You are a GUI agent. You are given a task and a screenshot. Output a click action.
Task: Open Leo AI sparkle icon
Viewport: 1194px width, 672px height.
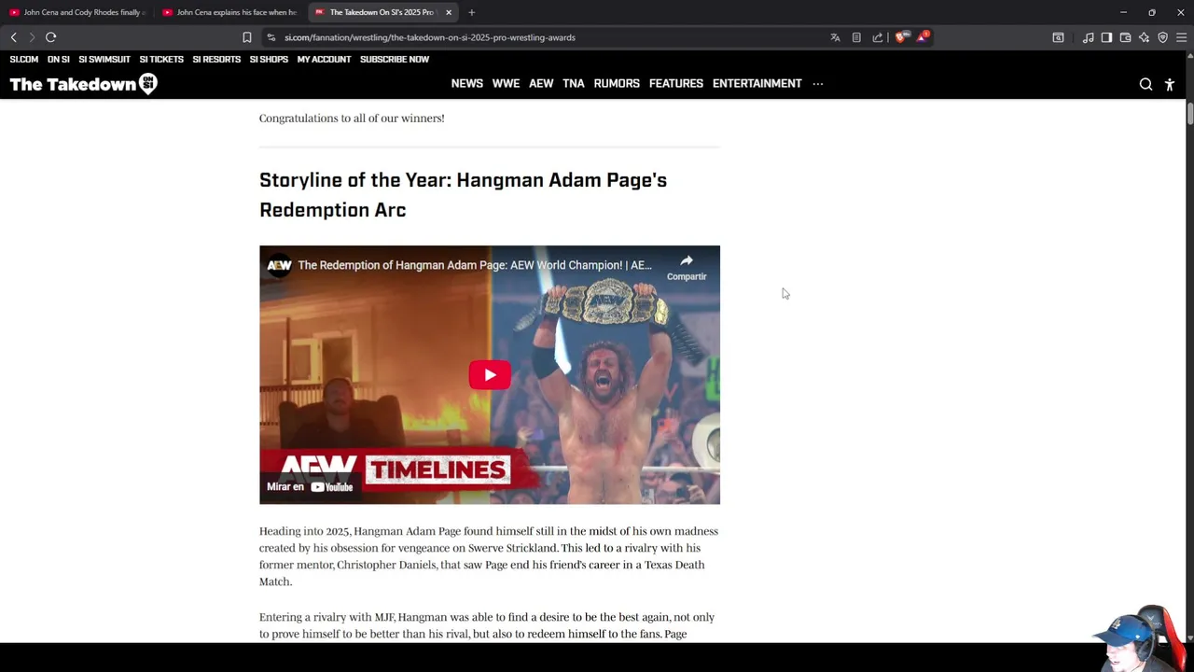click(x=1144, y=37)
